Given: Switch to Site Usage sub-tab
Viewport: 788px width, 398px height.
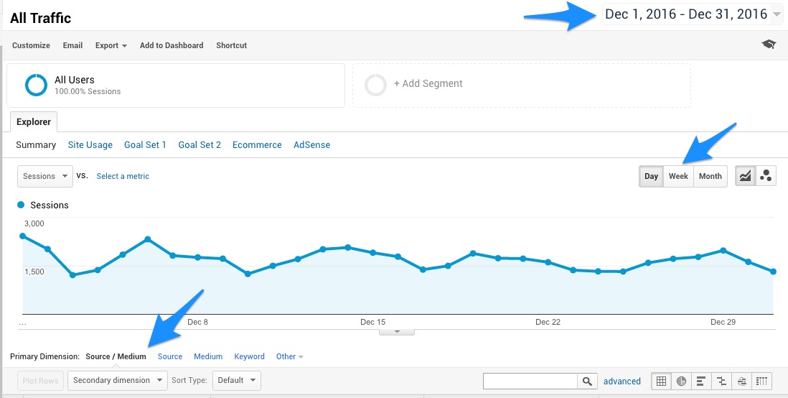Looking at the screenshot, I should (x=90, y=145).
